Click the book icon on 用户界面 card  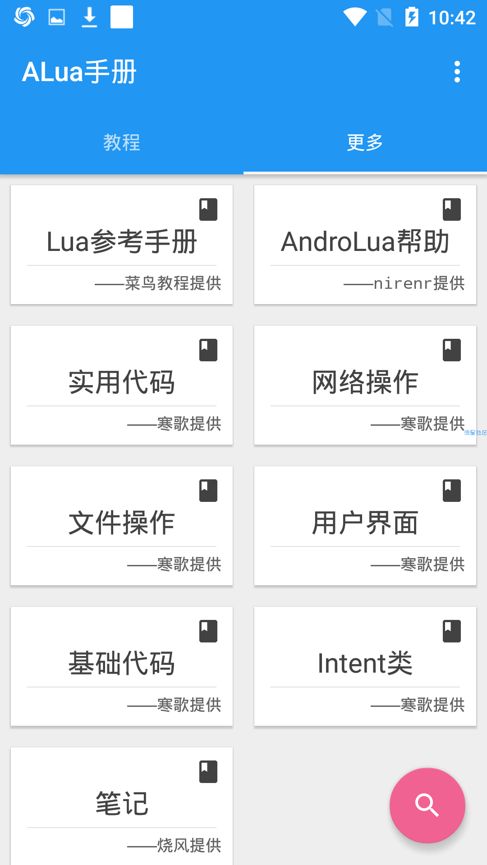[x=452, y=491]
